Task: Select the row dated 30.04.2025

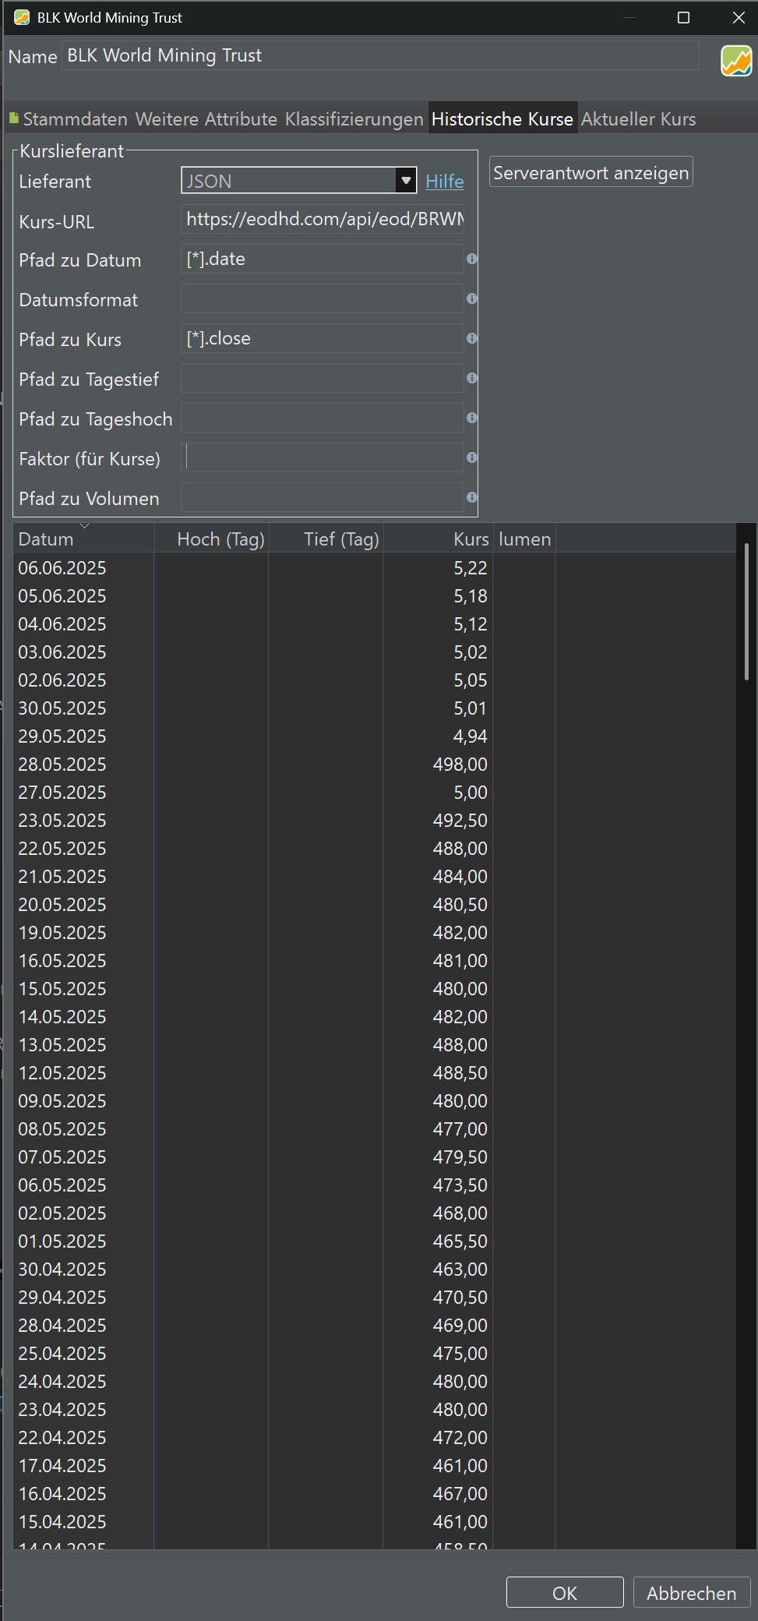Action: coord(375,1270)
